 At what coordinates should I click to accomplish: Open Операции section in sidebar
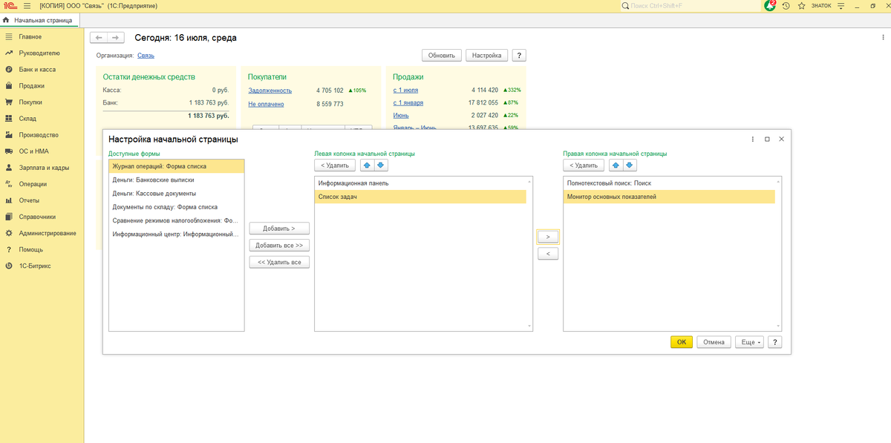tap(33, 184)
